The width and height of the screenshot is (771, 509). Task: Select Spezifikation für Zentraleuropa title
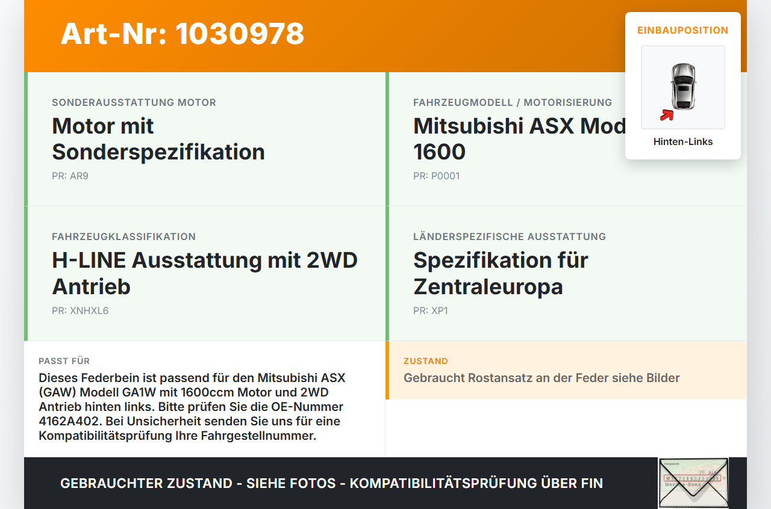501,273
